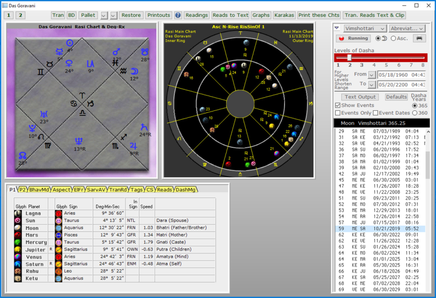Viewport: 436px width, 298px height.
Task: Click the blue triangle icon beside Vimshottari
Action: pyautogui.click(x=337, y=28)
